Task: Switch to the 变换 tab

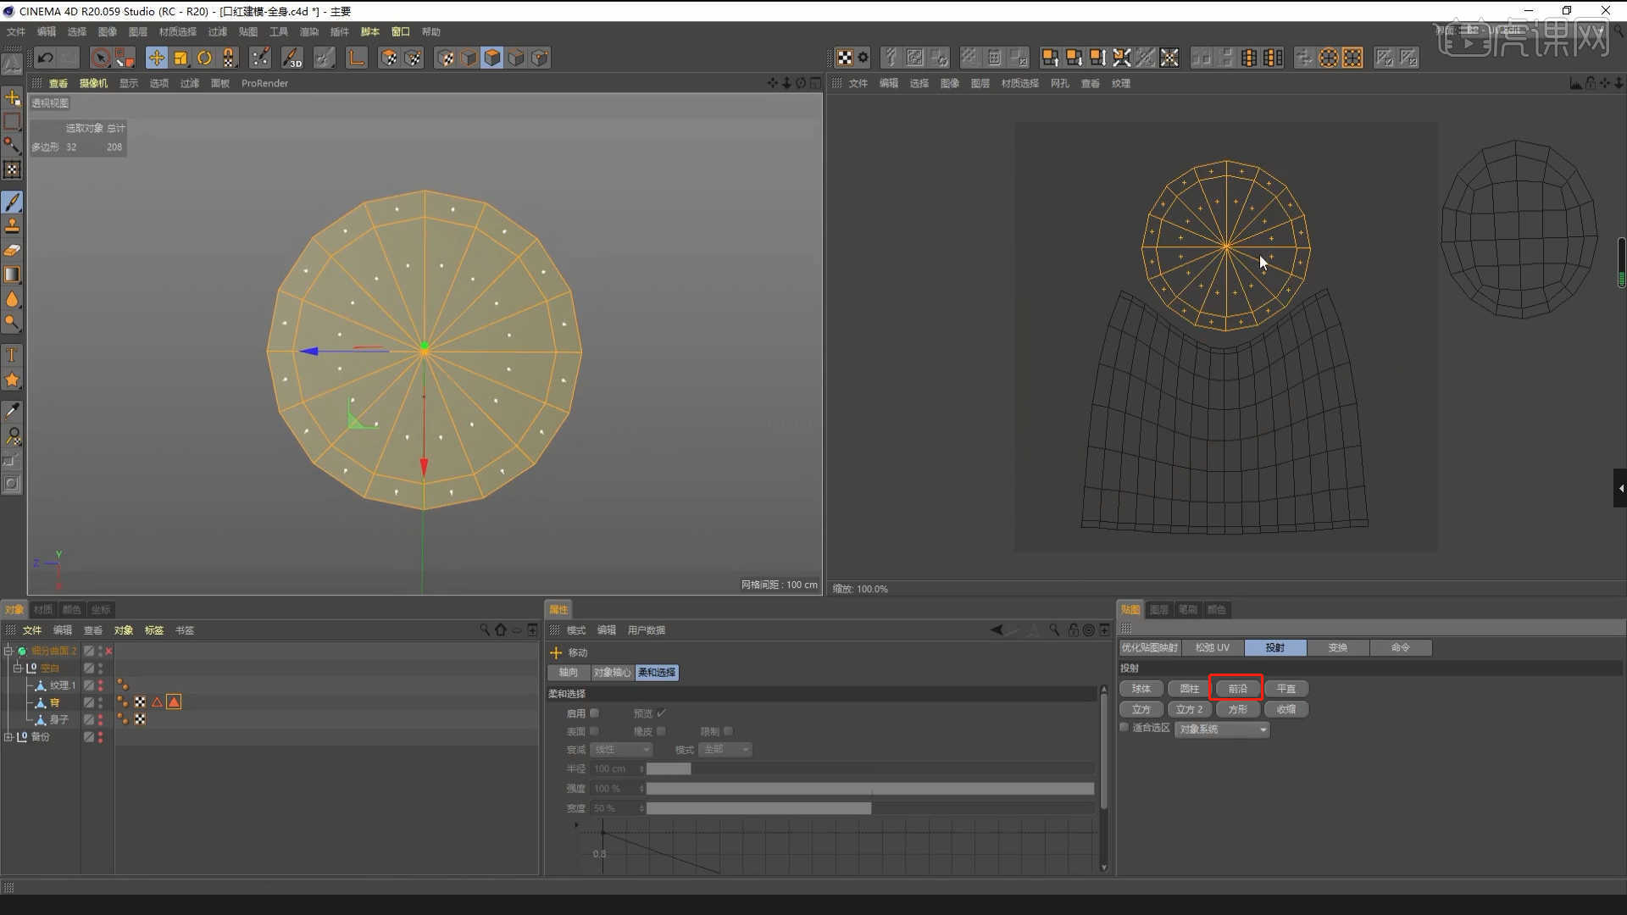Action: tap(1337, 647)
